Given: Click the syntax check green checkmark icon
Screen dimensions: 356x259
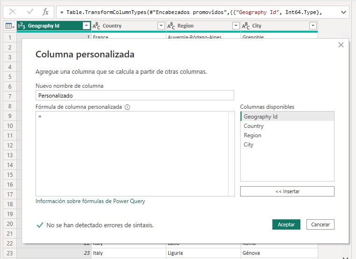Looking at the screenshot, I should tap(40, 225).
